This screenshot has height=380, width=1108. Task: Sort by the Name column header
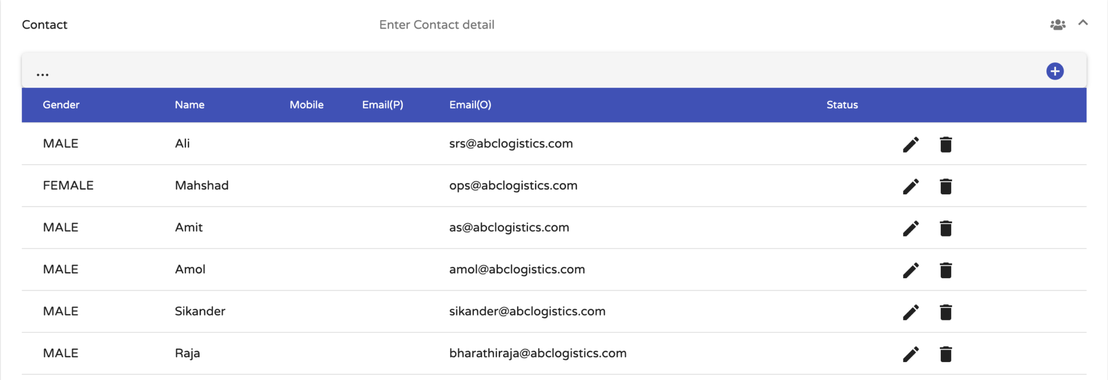click(189, 105)
